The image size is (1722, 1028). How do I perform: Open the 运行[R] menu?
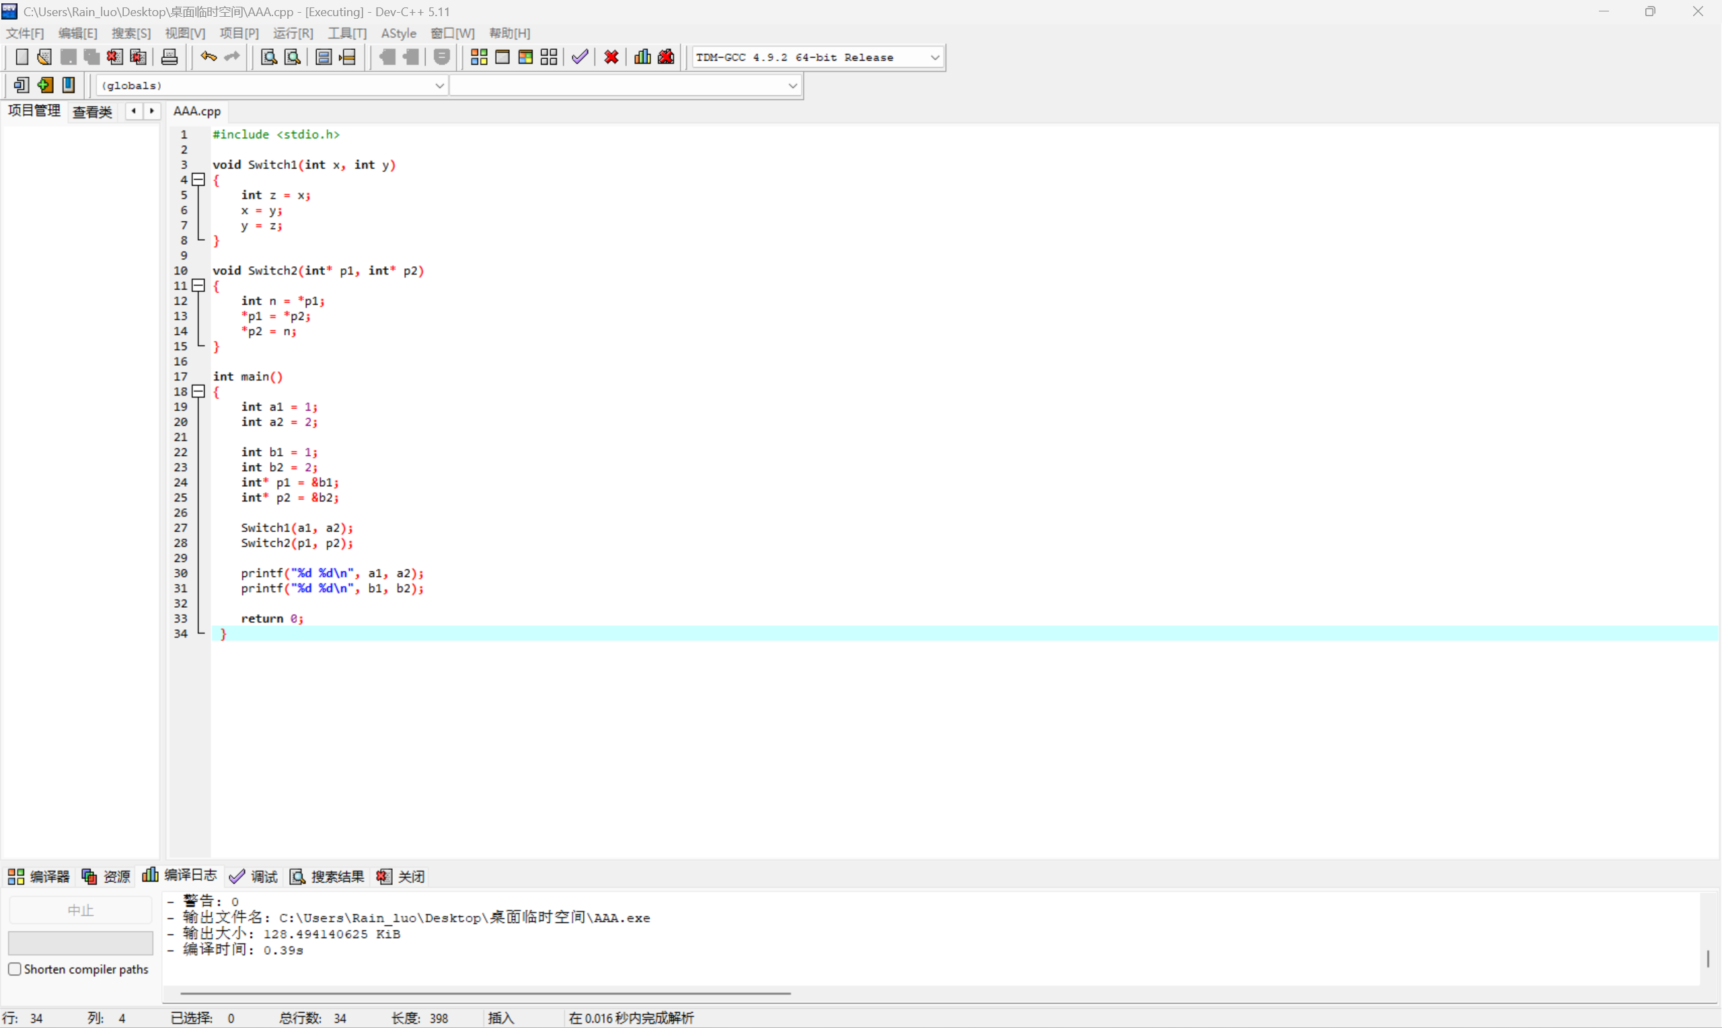point(293,33)
